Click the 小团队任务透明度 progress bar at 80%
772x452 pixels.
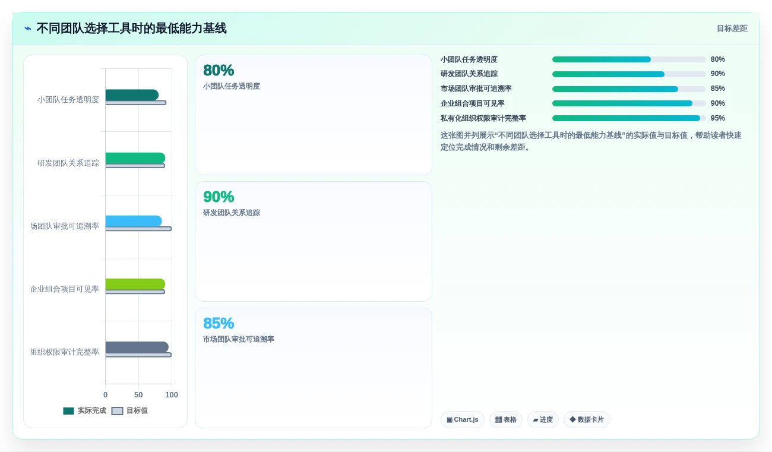[x=629, y=59]
